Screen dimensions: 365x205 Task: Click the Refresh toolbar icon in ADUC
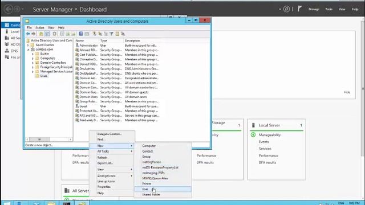tap(68, 34)
